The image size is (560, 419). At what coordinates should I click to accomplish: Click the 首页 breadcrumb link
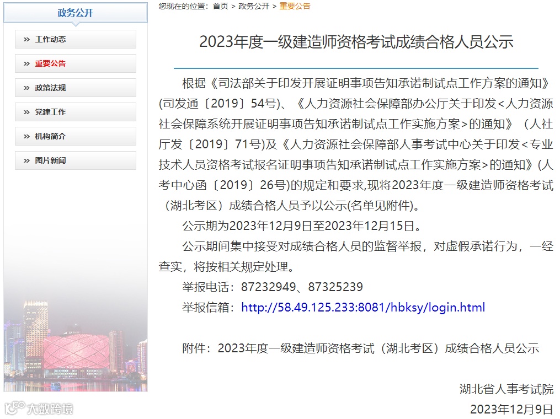[220, 6]
